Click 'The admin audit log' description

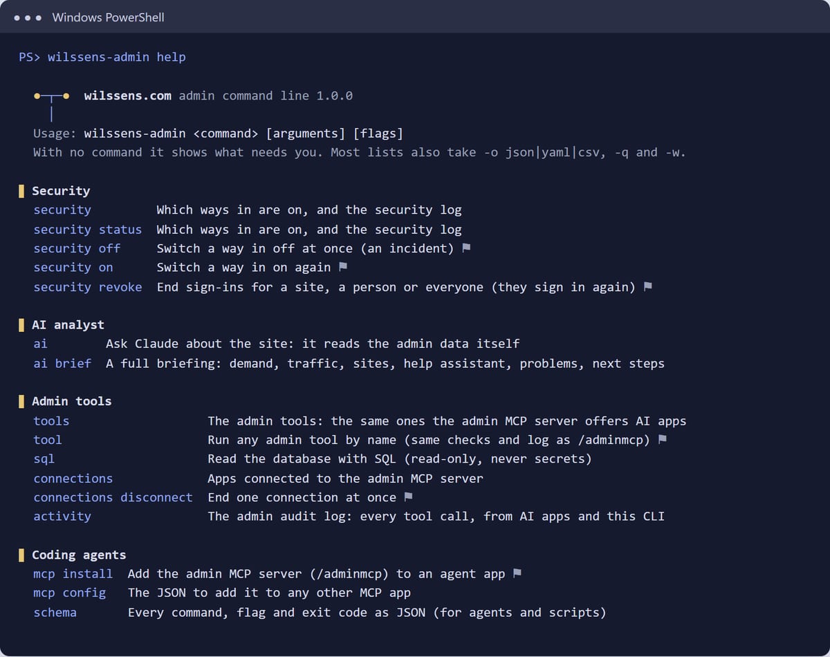pos(436,516)
